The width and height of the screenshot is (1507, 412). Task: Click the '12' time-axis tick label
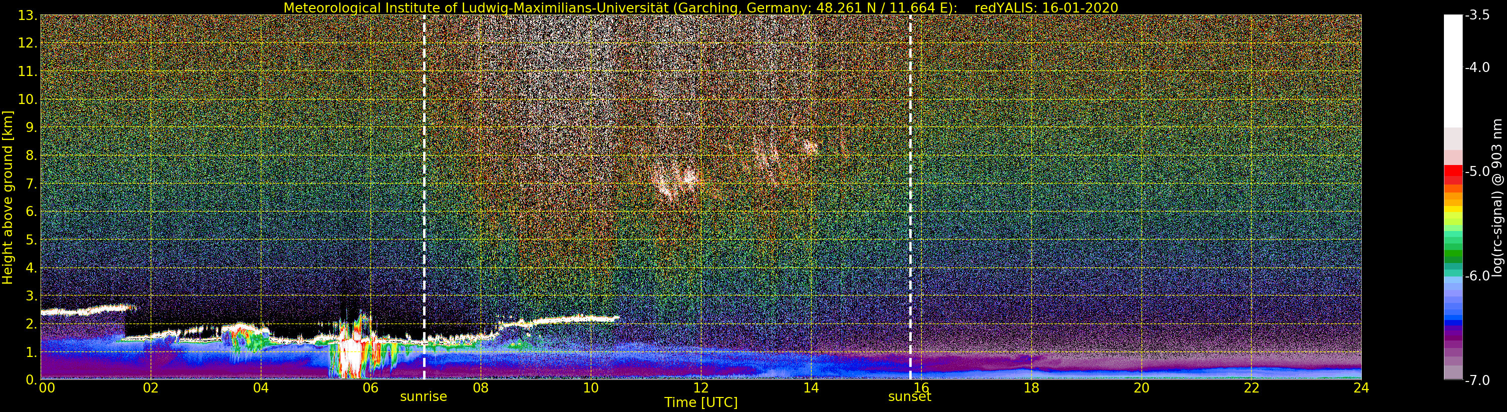701,388
